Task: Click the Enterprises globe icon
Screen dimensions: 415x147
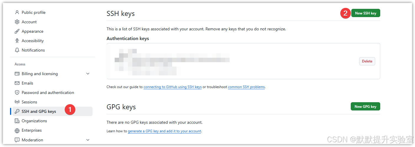Action: (17, 130)
